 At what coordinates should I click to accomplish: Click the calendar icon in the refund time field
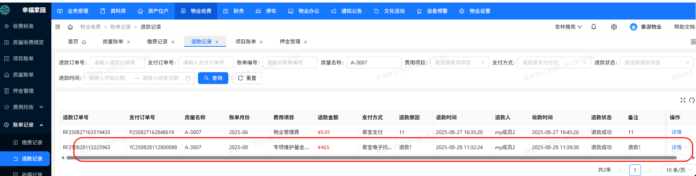(x=188, y=78)
